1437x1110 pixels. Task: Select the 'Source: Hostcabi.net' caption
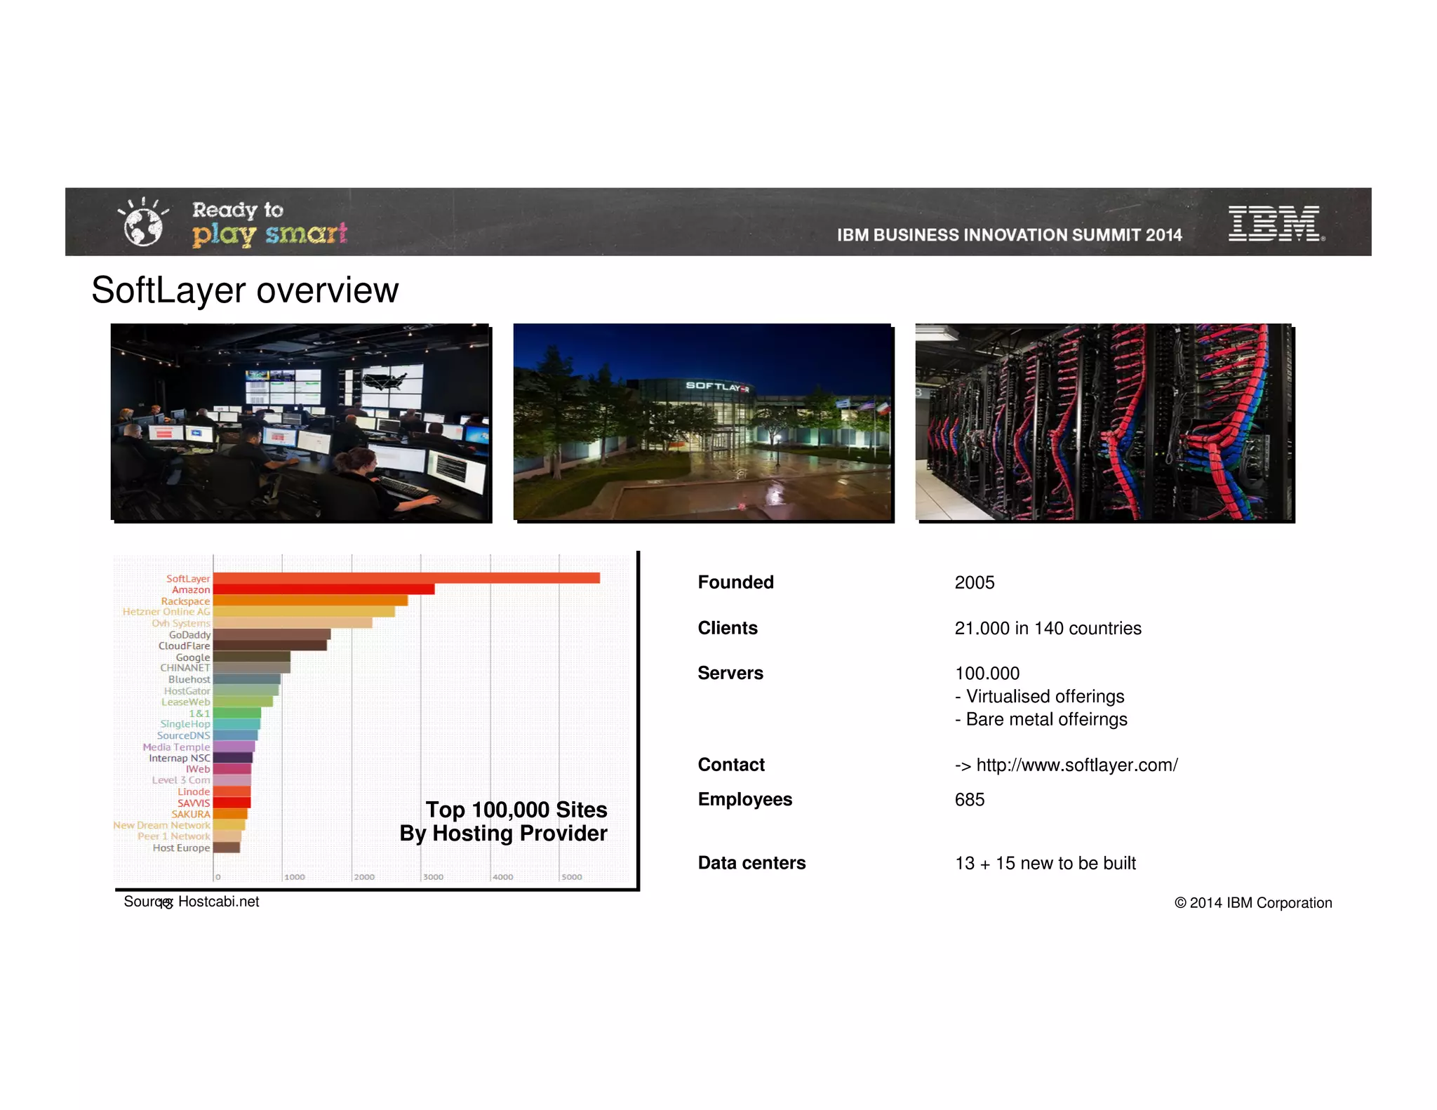[x=192, y=902]
